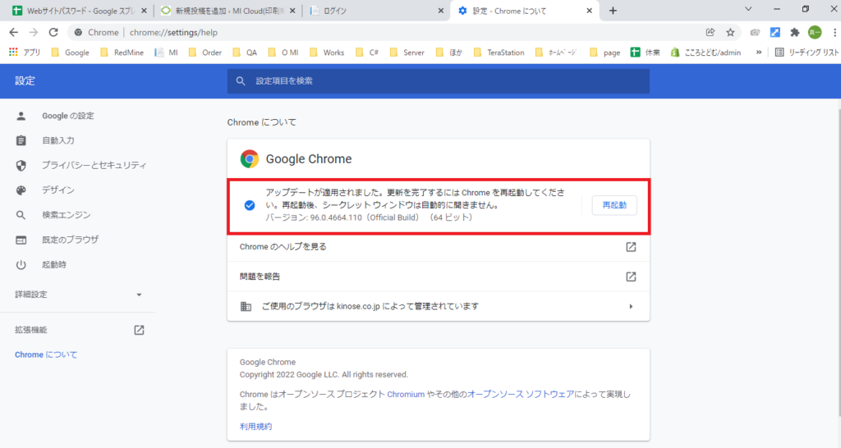Image resolution: width=841 pixels, height=448 pixels.
Task: Click the 再起動 relaunch button
Action: (614, 205)
